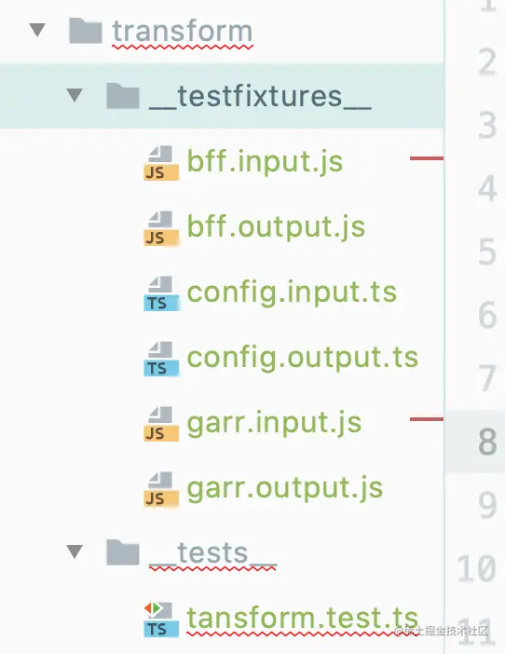Select the __testfixtures__ folder label
Image resolution: width=505 pixels, height=654 pixels.
[x=260, y=97]
